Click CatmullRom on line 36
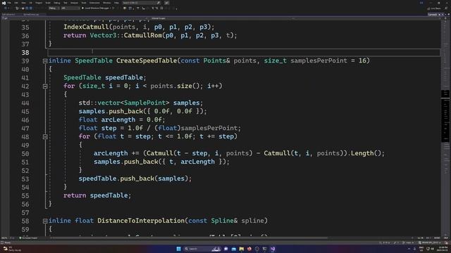 pyautogui.click(x=143, y=35)
